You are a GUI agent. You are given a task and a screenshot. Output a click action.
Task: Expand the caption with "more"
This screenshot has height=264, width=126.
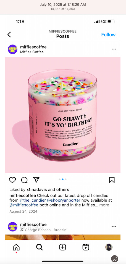(x=104, y=205)
